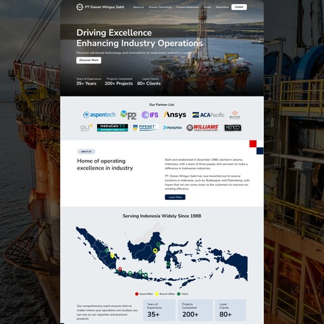Click the ACA Pacific partner logo
324x324 pixels.
pos(209,115)
